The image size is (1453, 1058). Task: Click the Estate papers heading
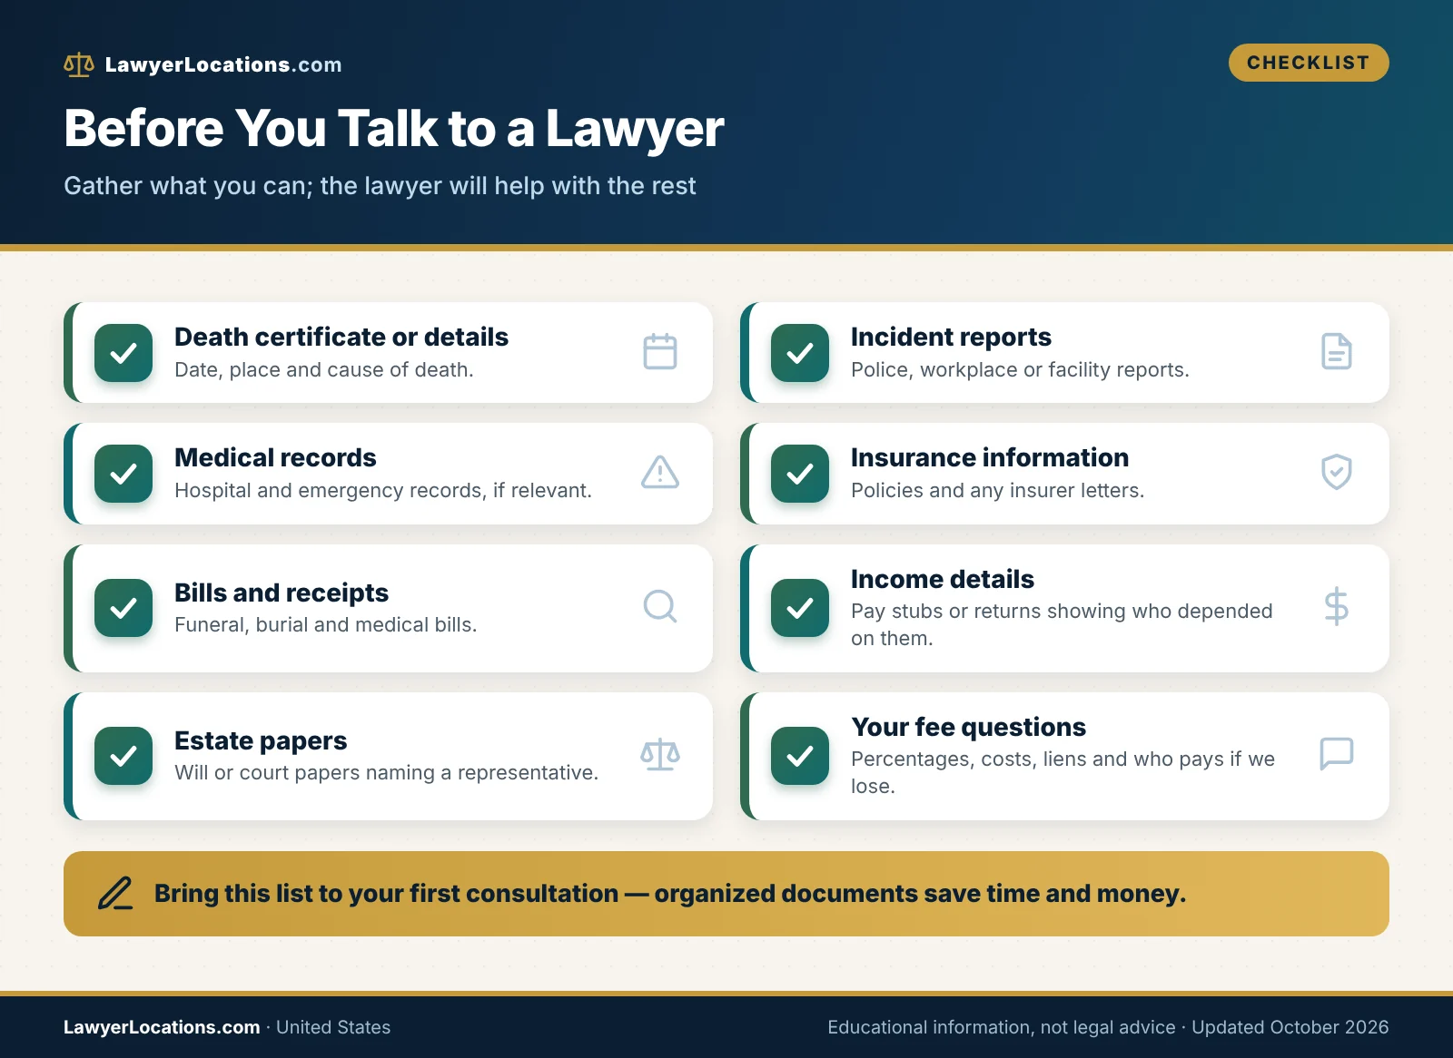(x=261, y=741)
